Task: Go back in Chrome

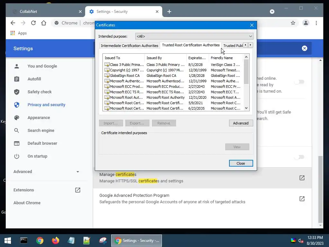Action: [13, 23]
